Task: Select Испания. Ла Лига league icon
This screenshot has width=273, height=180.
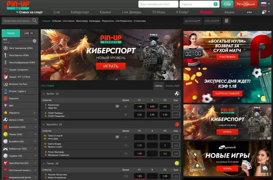Action: point(5,84)
